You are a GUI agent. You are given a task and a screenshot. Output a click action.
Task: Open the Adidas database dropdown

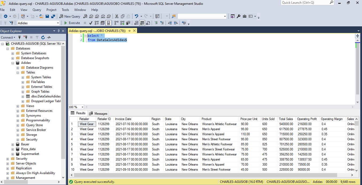(57, 23)
